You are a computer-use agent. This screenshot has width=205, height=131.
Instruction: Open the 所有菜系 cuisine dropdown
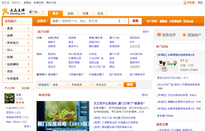[81, 85]
